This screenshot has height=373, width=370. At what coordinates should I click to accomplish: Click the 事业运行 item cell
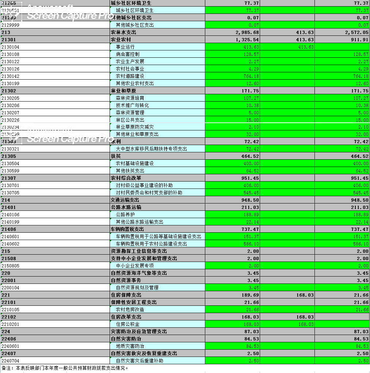point(157,47)
